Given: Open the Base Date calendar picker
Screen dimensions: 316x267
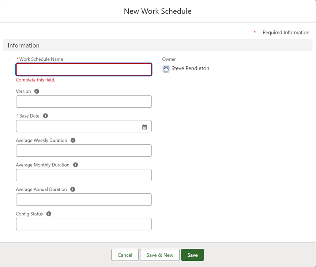Looking at the screenshot, I should 144,127.
